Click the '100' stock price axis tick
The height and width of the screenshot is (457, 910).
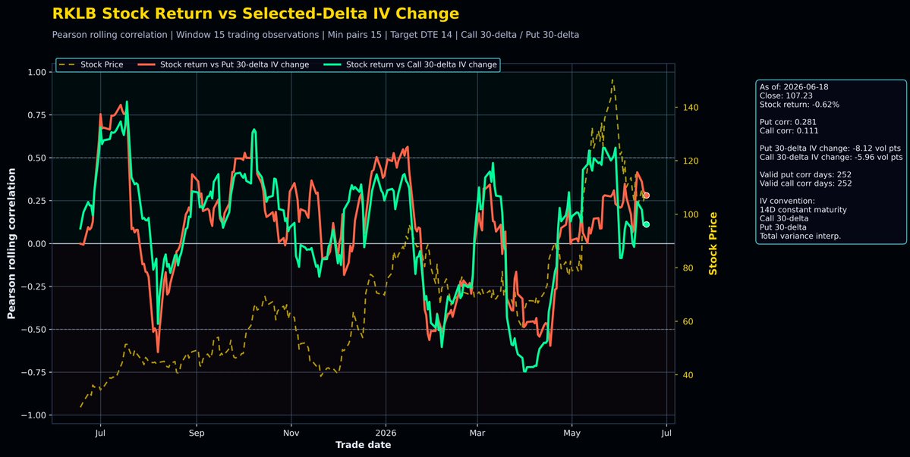691,214
